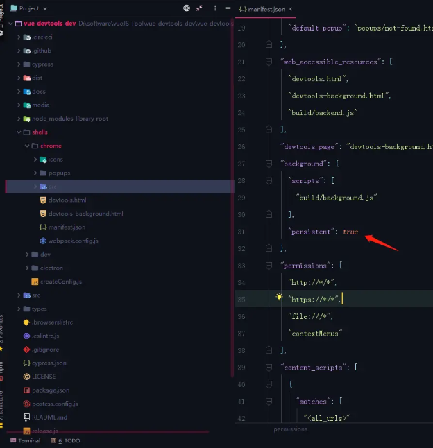Click the locate/select opened file target icon
Screen dimensions: 433x448
tap(187, 8)
